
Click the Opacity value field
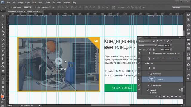pyautogui.click(x=167, y=45)
